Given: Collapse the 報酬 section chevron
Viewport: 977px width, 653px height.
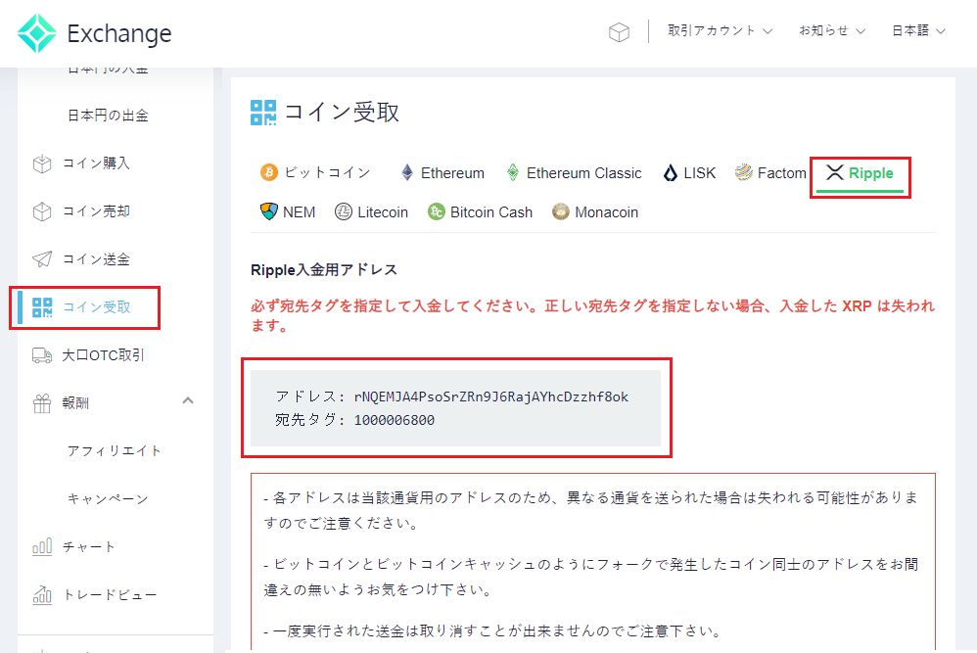Looking at the screenshot, I should pos(188,400).
